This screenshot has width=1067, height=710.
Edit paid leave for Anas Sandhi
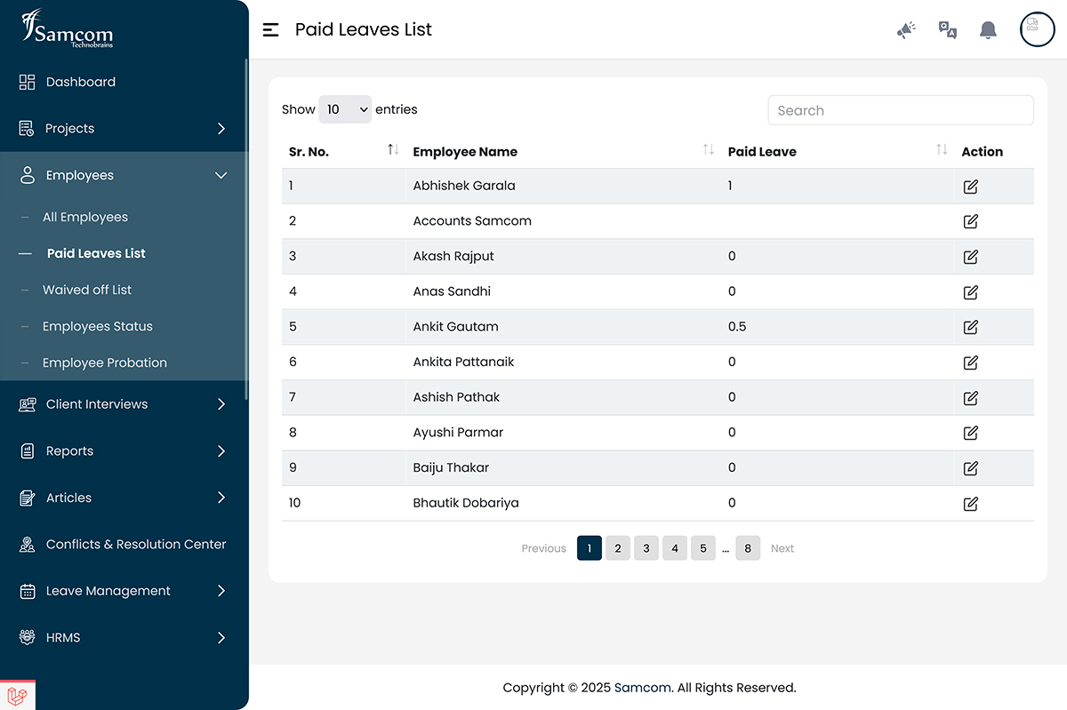coord(971,292)
